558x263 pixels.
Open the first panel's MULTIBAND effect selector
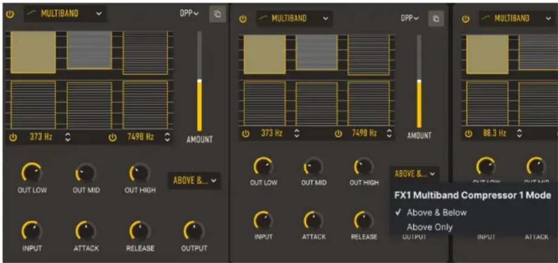(65, 14)
